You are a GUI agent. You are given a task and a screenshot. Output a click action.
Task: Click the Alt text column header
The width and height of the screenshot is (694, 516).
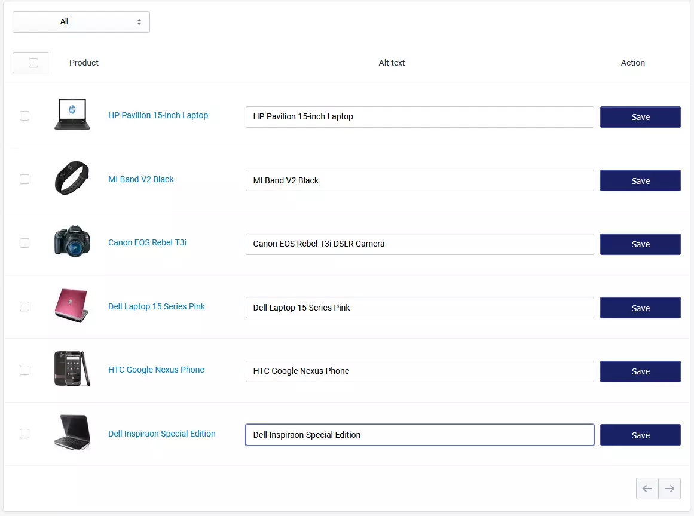pos(392,63)
